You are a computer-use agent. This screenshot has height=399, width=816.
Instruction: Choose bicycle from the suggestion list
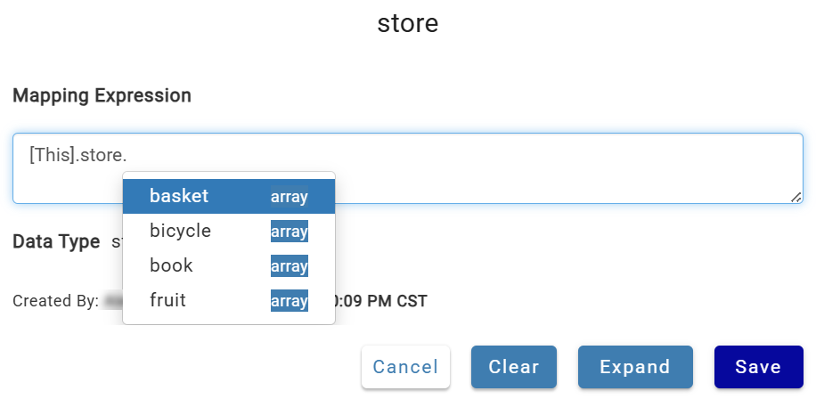coord(228,231)
